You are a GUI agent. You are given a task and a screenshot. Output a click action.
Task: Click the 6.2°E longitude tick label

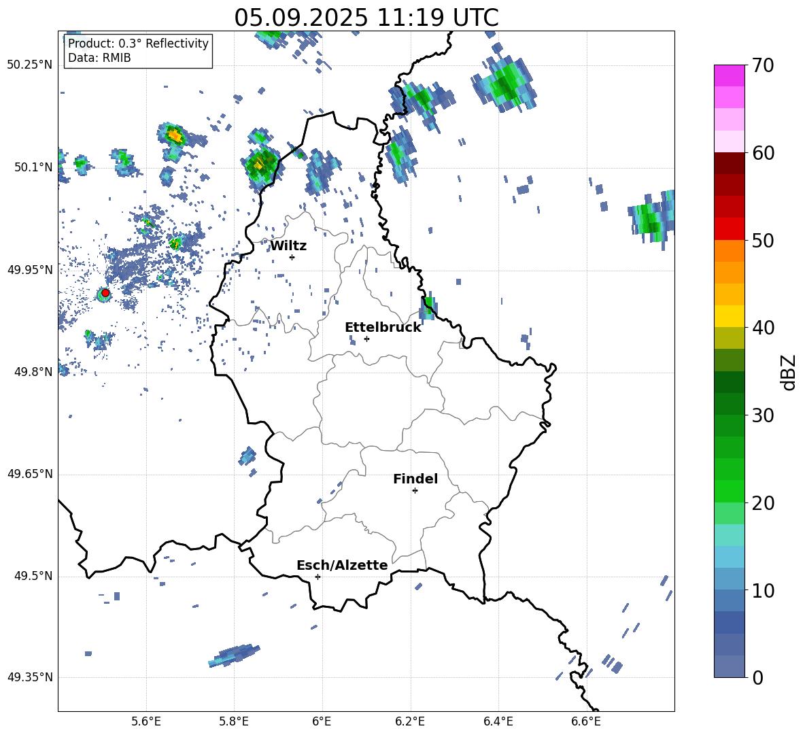click(x=410, y=721)
